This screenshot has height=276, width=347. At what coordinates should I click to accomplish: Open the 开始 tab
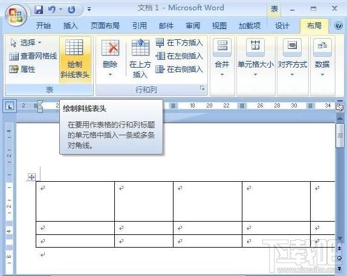click(x=43, y=26)
